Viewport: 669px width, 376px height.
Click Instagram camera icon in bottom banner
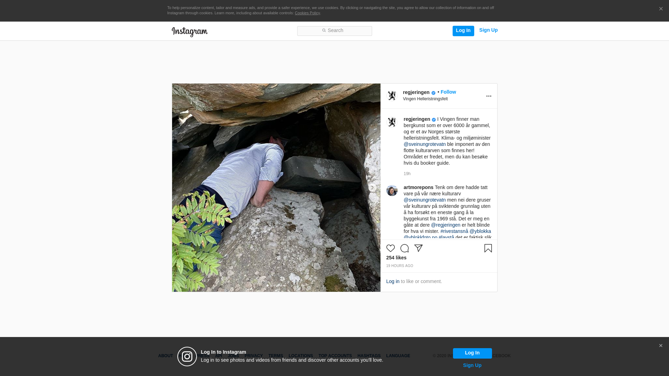(x=187, y=357)
